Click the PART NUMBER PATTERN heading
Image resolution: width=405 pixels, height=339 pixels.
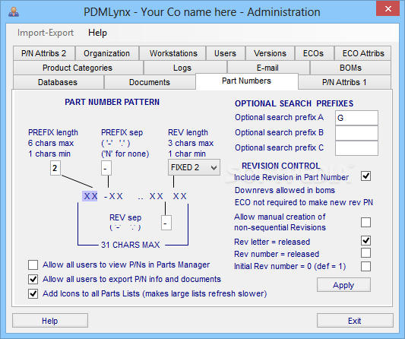coord(112,102)
